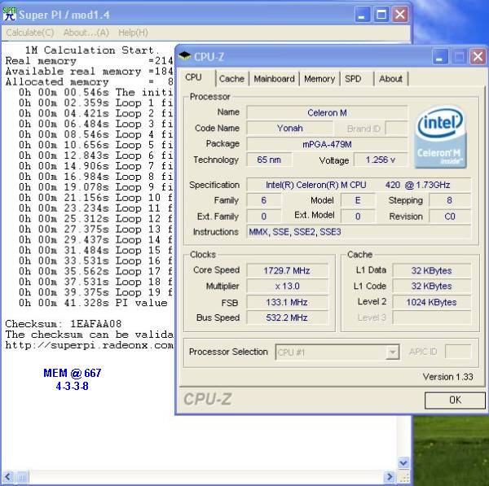Close the Super PI window
This screenshot has width=489, height=486.
(400, 15)
